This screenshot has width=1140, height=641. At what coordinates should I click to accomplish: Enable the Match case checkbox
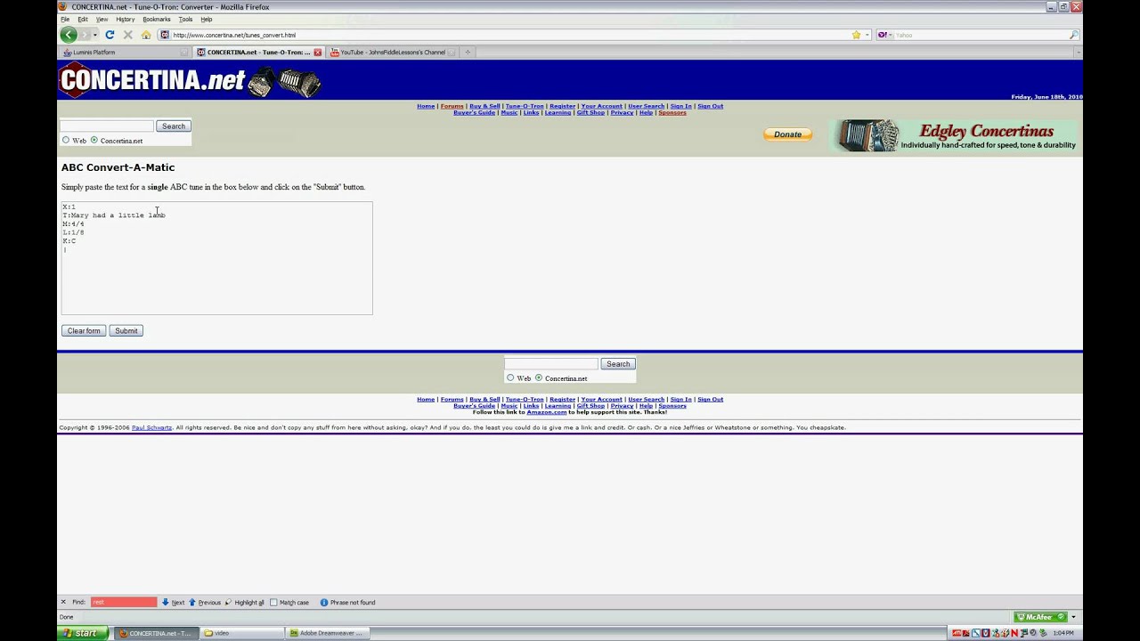coord(273,602)
